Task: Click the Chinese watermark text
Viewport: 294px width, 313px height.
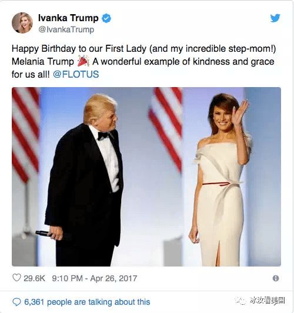Action: tap(268, 301)
